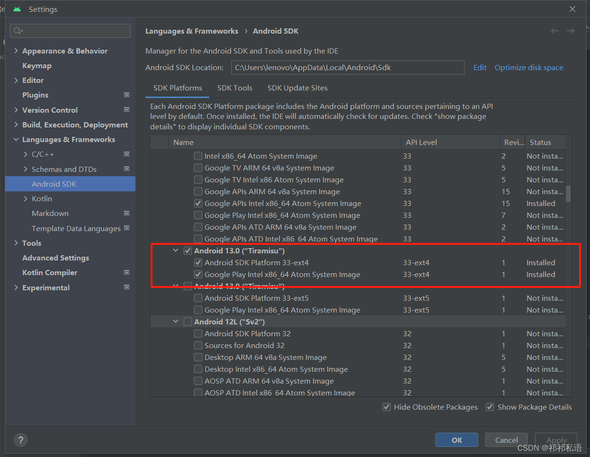This screenshot has height=457, width=590.
Task: Expand Build, Execution, Deployment section
Action: pyautogui.click(x=16, y=125)
